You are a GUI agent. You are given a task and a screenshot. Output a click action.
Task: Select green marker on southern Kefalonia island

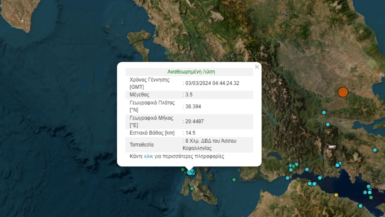click(192, 189)
